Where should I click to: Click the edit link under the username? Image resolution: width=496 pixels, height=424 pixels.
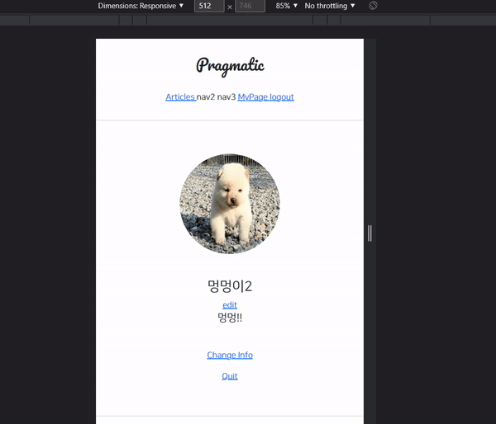[230, 305]
